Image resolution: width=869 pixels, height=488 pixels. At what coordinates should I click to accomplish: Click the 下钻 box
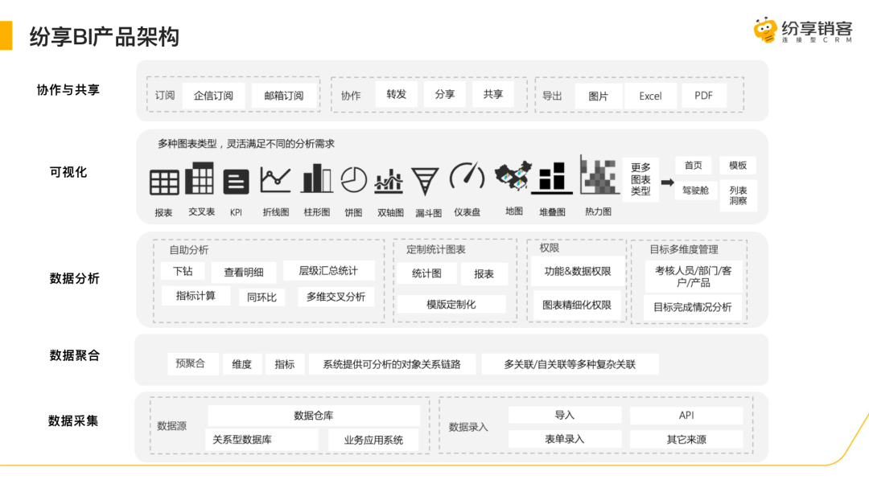point(183,271)
